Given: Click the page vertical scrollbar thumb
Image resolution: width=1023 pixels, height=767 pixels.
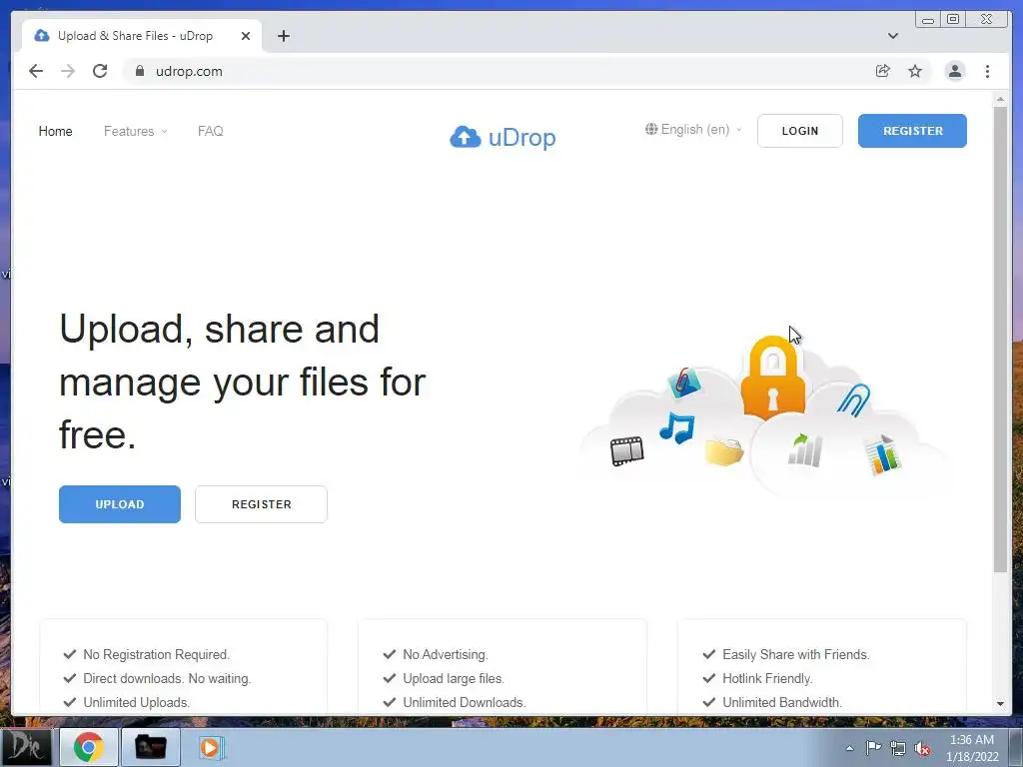Looking at the screenshot, I should tap(1000, 340).
